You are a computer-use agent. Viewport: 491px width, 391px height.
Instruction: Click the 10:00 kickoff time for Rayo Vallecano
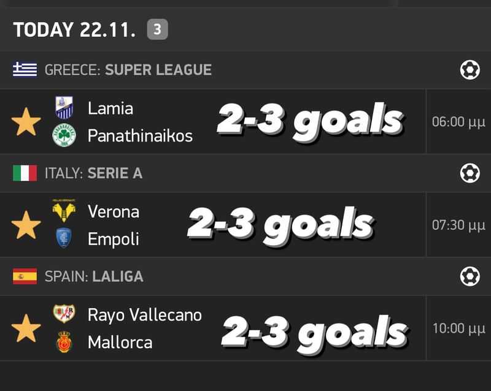pyautogui.click(x=458, y=328)
